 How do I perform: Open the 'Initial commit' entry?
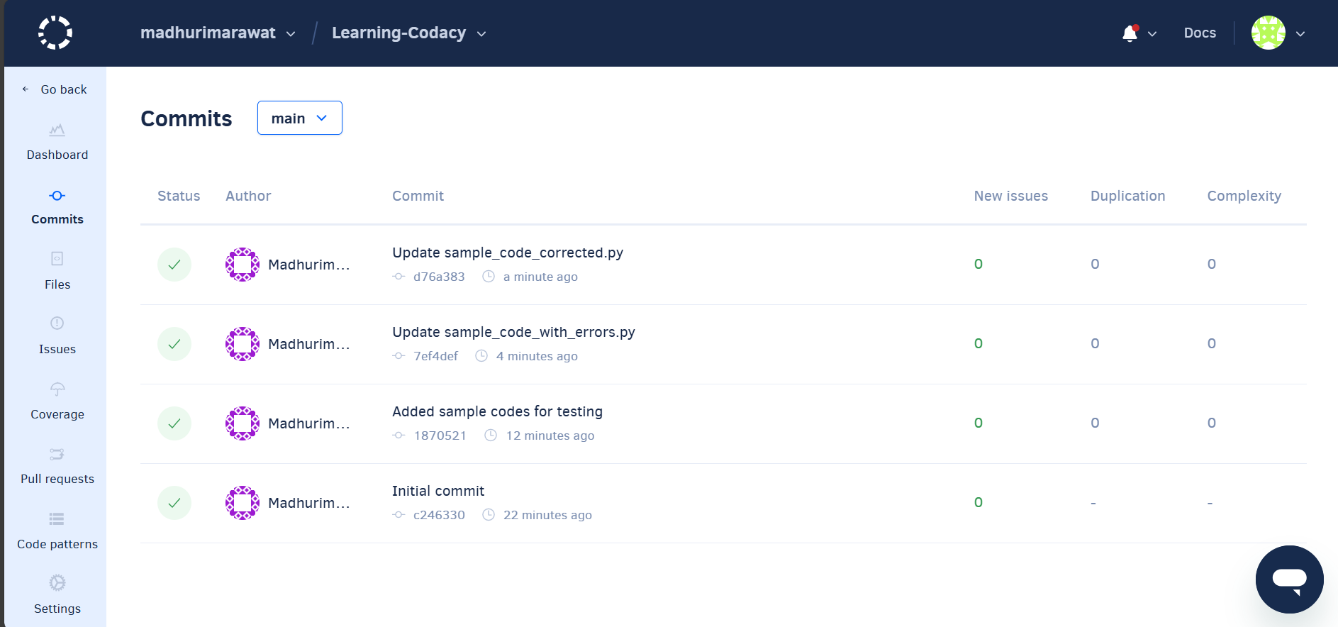pos(438,492)
